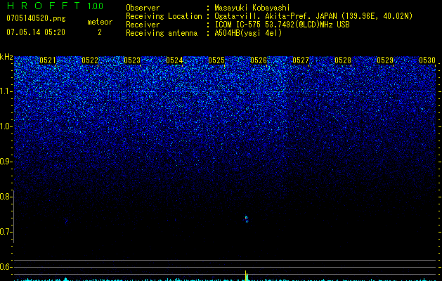This screenshot has height=281, width=442.
Task: Click the Receiving Location field label
Action: point(164,16)
